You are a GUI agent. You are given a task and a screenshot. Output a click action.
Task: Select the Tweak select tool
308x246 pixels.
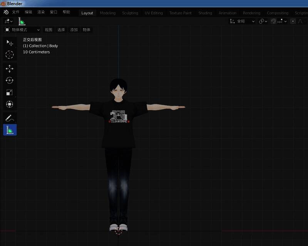[x=10, y=43]
